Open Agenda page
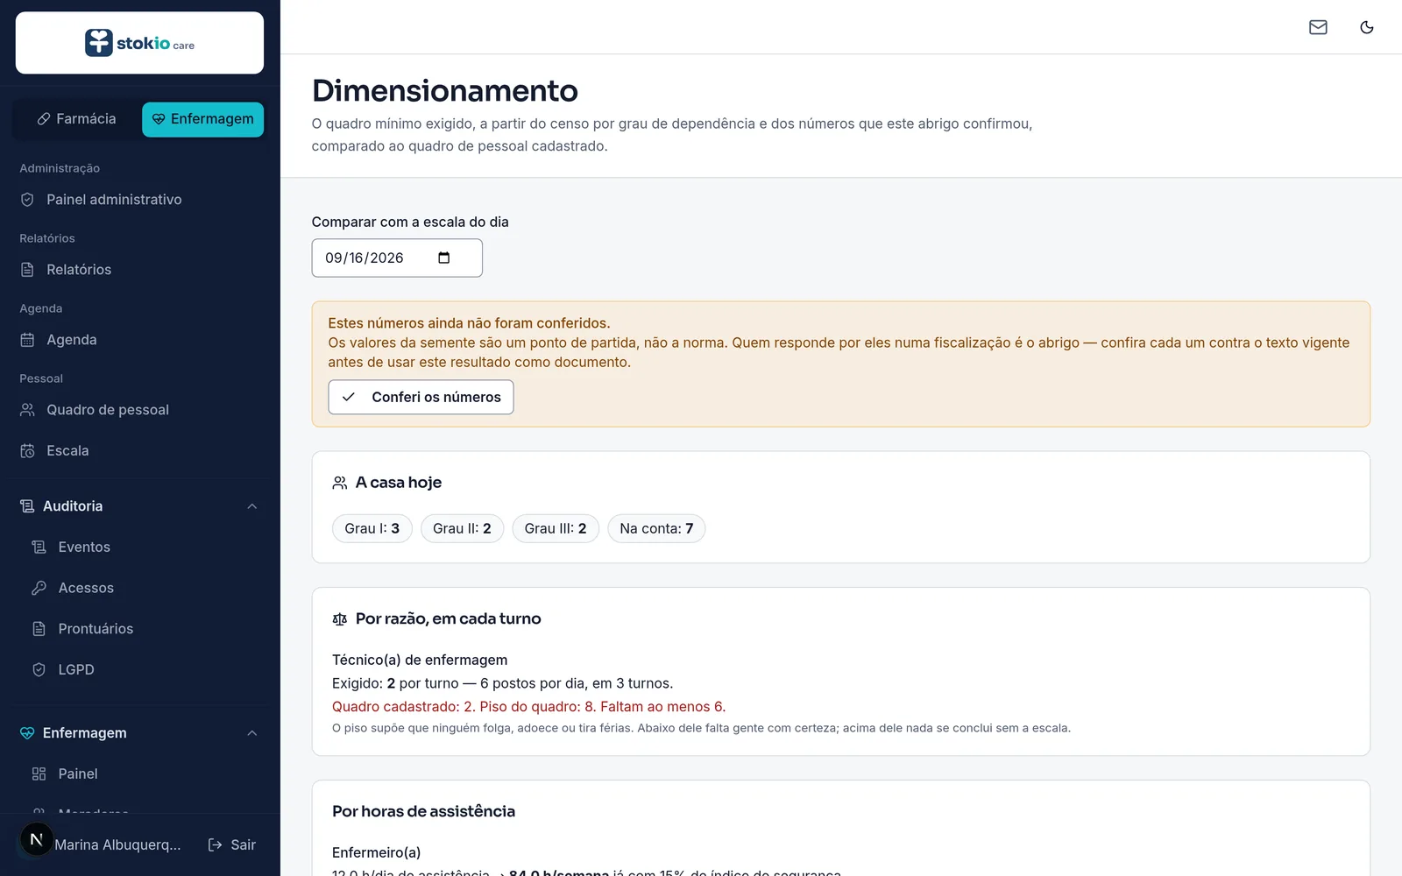 click(x=140, y=340)
